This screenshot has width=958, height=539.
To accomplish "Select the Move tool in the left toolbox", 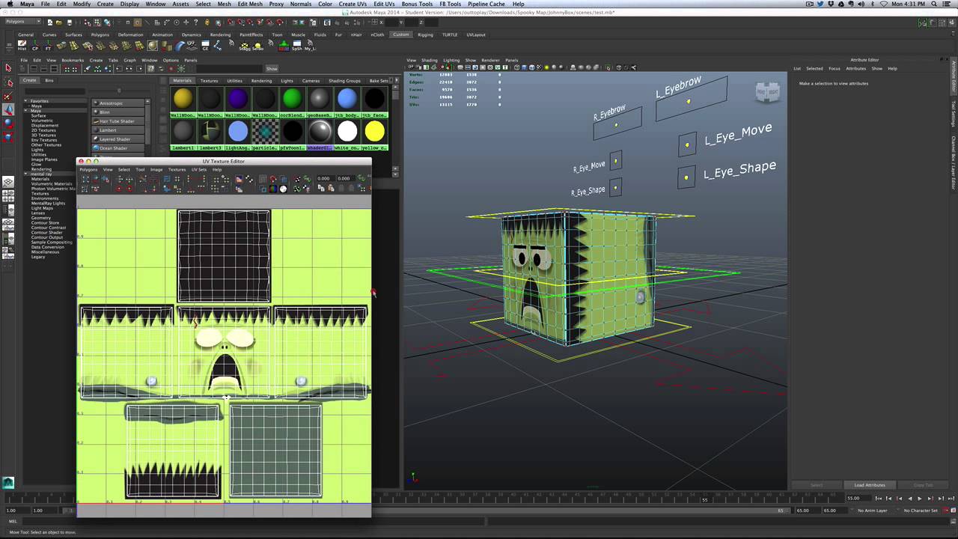I will [8, 110].
